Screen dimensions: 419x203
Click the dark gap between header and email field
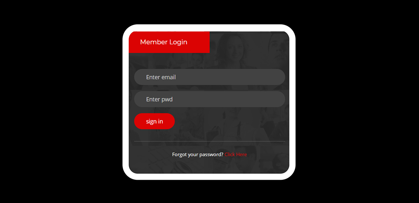pyautogui.click(x=209, y=61)
